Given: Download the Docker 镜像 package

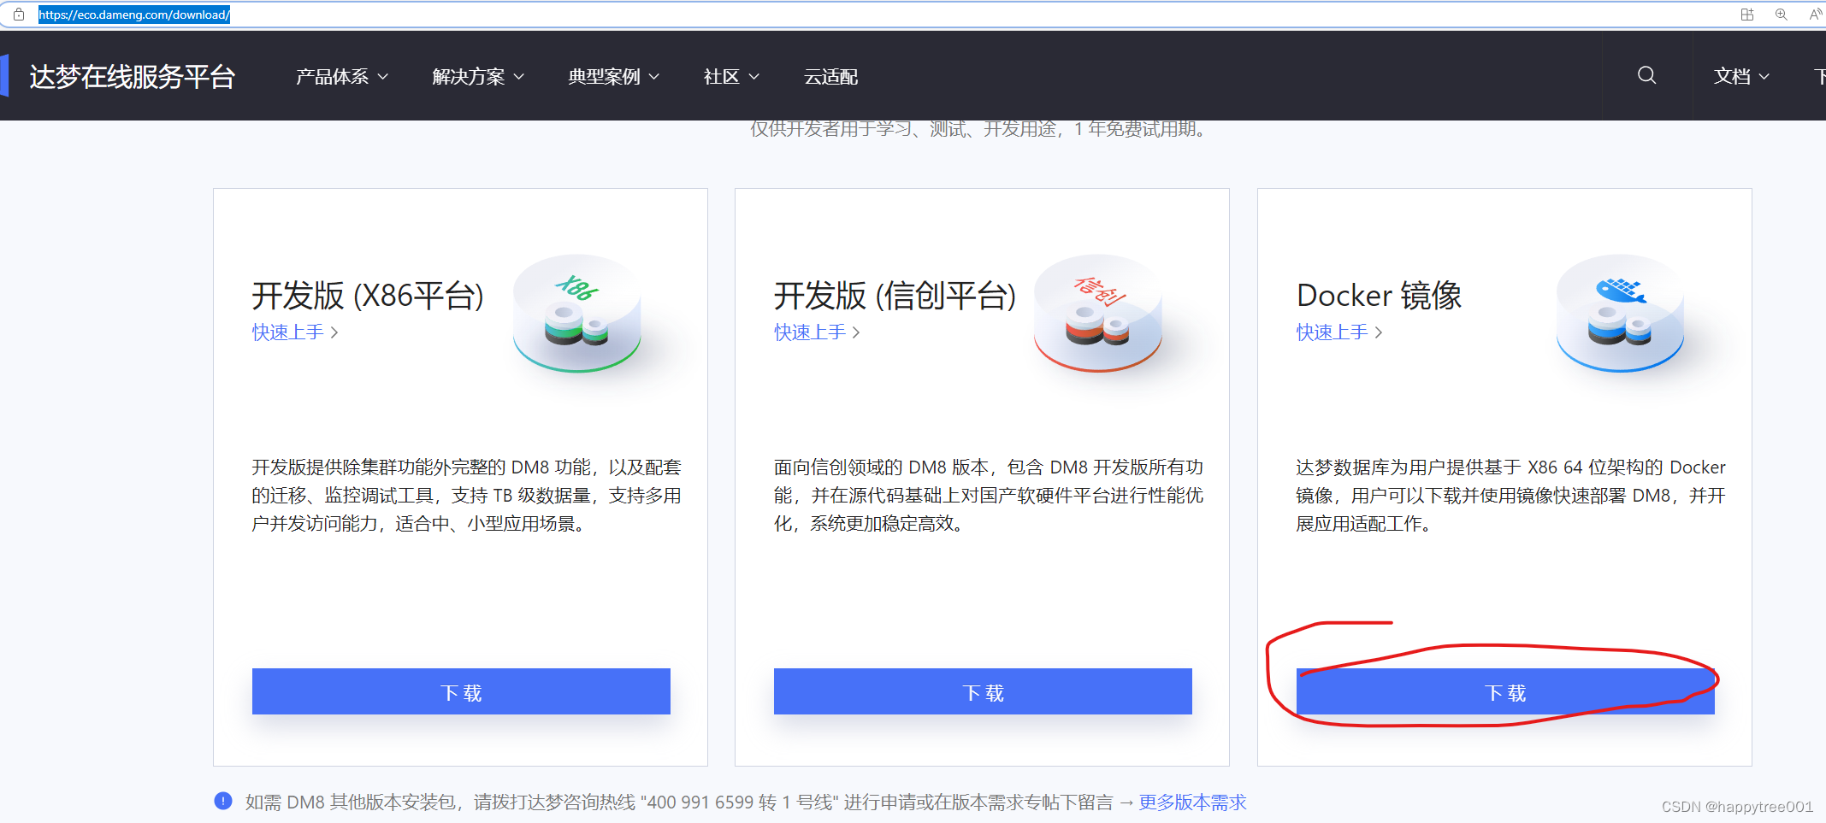Looking at the screenshot, I should pyautogui.click(x=1505, y=691).
